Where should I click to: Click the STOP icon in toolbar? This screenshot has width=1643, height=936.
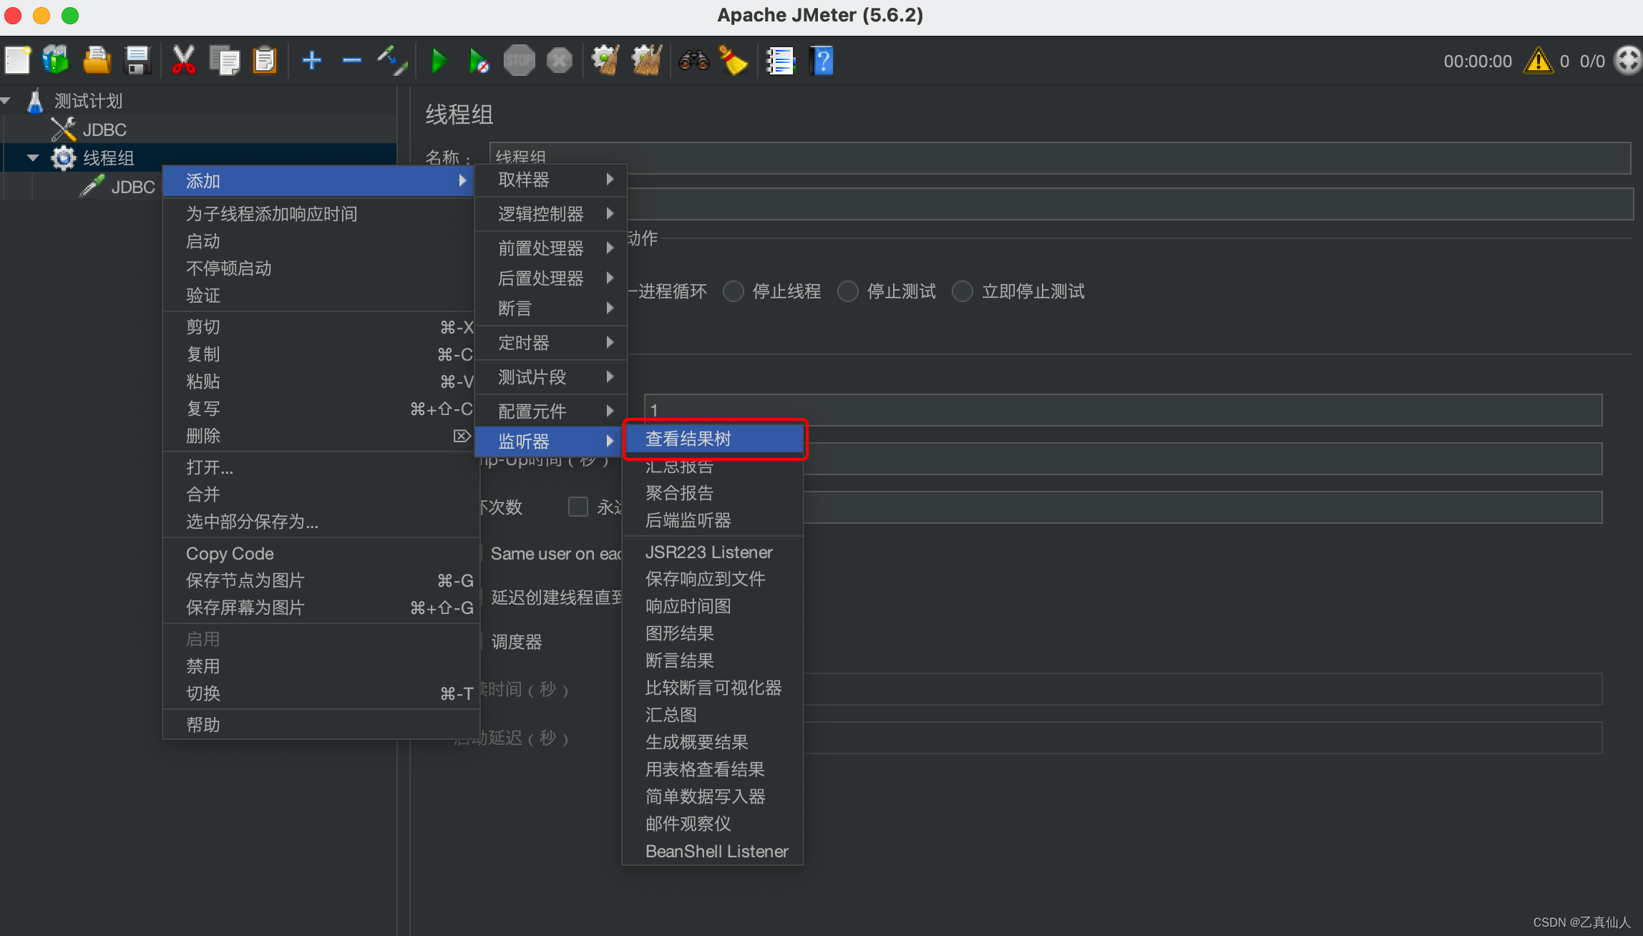[x=520, y=61]
